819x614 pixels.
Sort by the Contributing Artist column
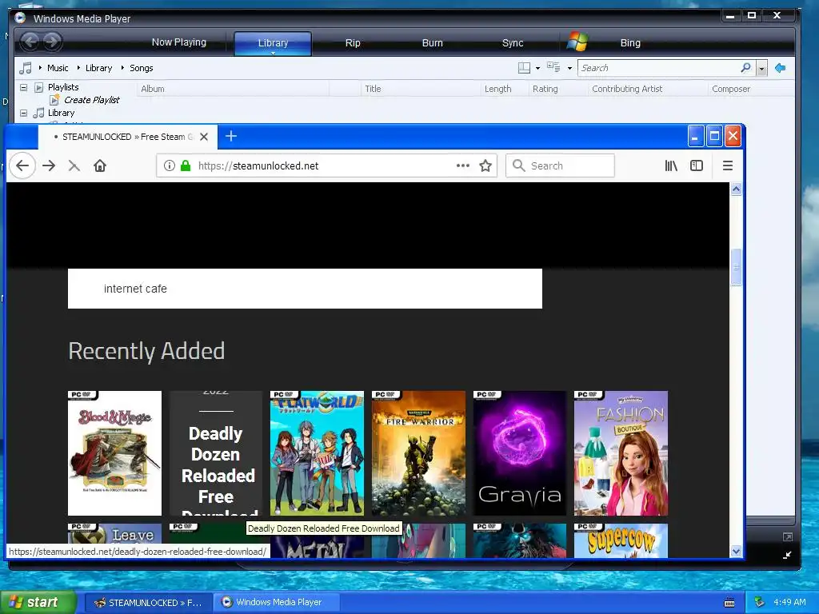627,89
